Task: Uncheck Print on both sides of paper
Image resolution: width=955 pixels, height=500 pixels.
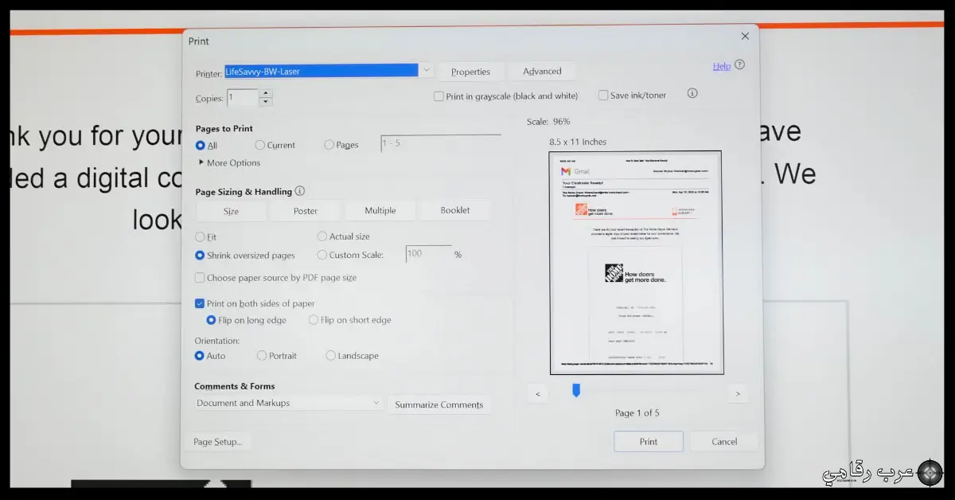Action: 200,303
